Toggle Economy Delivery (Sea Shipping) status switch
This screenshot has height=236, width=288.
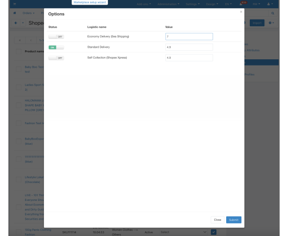(x=56, y=37)
